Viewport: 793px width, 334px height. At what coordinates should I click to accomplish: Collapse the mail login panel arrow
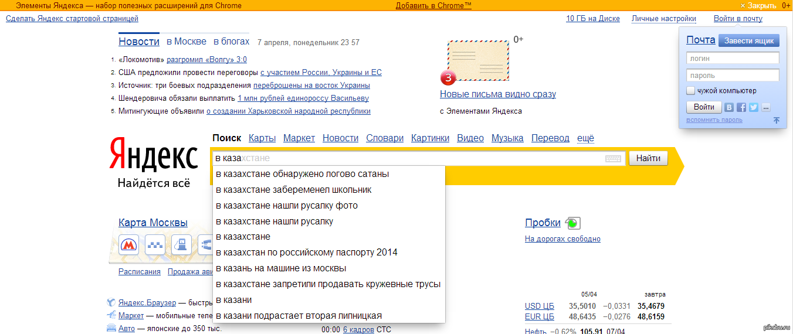tap(776, 120)
